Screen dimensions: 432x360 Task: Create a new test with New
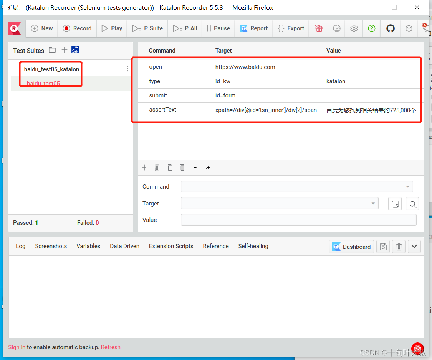42,28
